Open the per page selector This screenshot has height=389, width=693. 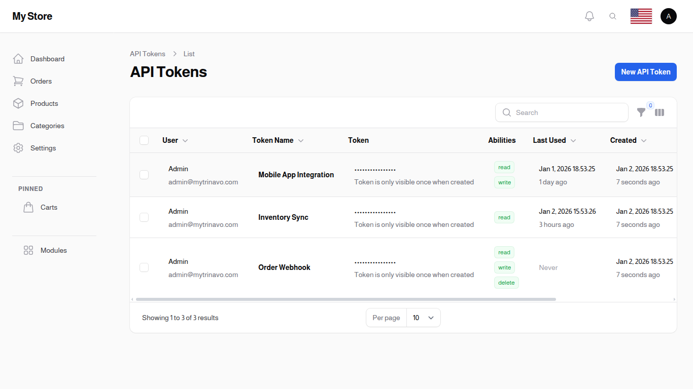coord(424,318)
